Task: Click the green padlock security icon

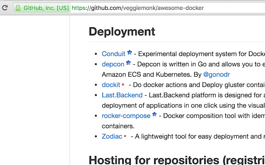Action: click(18, 8)
